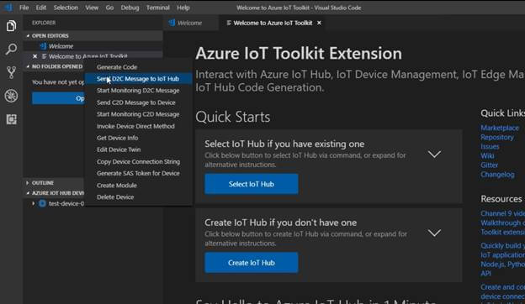Open the Edit menu
The width and height of the screenshot is (525, 304).
41,8
